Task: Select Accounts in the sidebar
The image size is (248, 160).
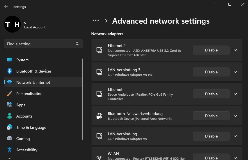Action: [x=24, y=116]
